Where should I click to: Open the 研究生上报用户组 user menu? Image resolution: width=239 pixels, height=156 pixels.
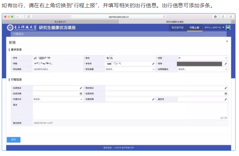tap(214, 28)
